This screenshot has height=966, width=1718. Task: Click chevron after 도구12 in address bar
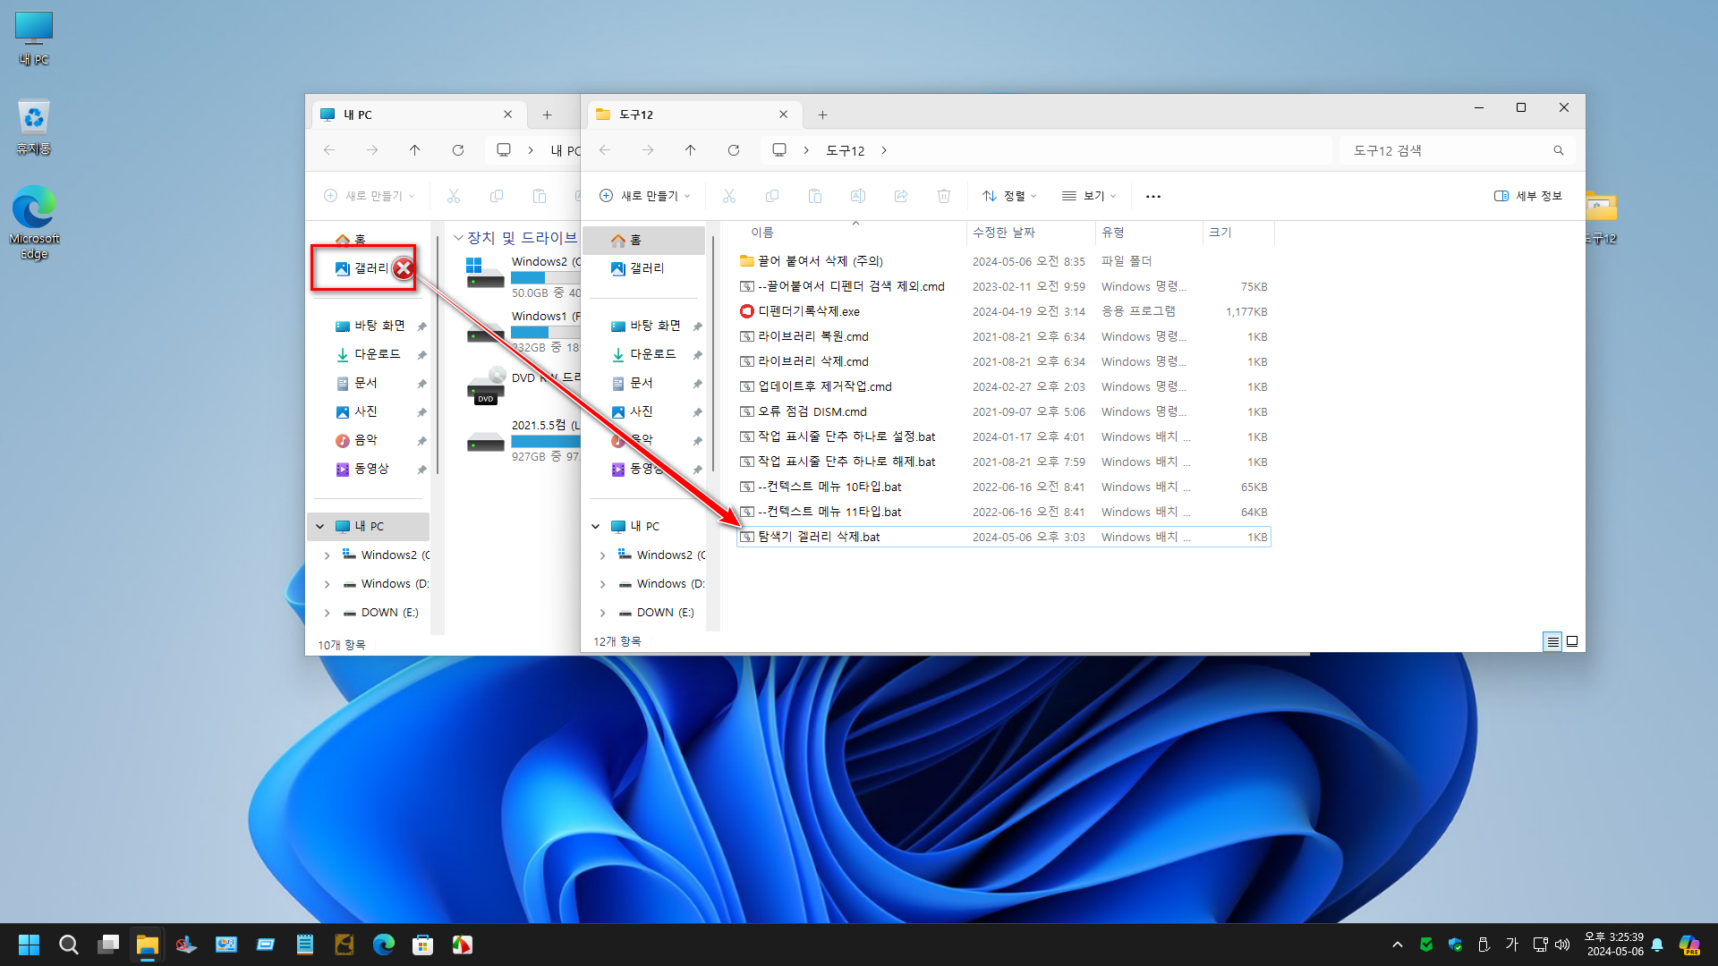pyautogui.click(x=884, y=150)
